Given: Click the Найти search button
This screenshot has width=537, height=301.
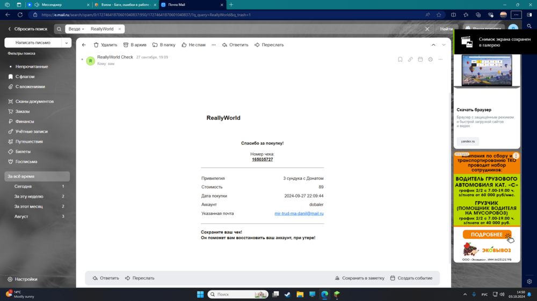Looking at the screenshot, I should (x=446, y=29).
